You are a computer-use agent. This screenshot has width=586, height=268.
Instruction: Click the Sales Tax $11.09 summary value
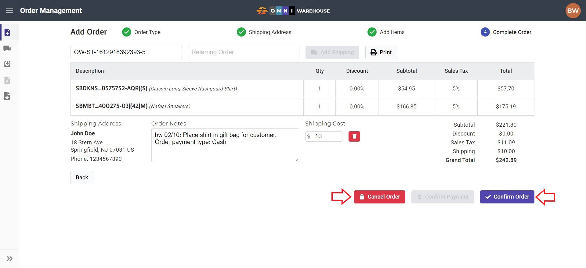[x=506, y=143]
